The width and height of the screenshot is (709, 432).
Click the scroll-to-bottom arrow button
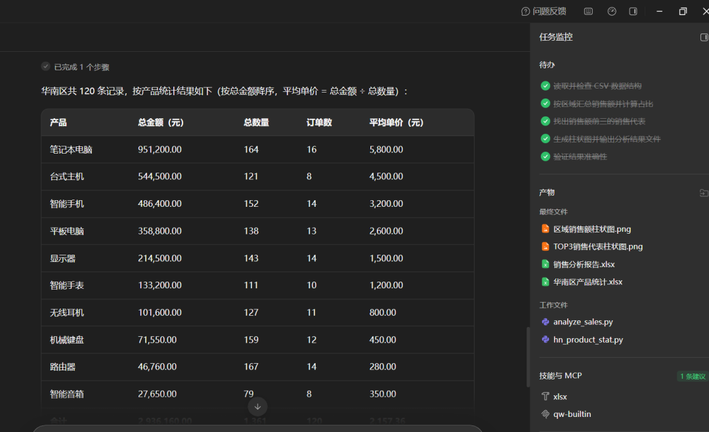[x=257, y=406]
